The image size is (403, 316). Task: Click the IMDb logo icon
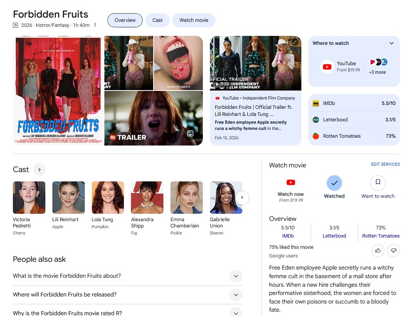tap(315, 103)
